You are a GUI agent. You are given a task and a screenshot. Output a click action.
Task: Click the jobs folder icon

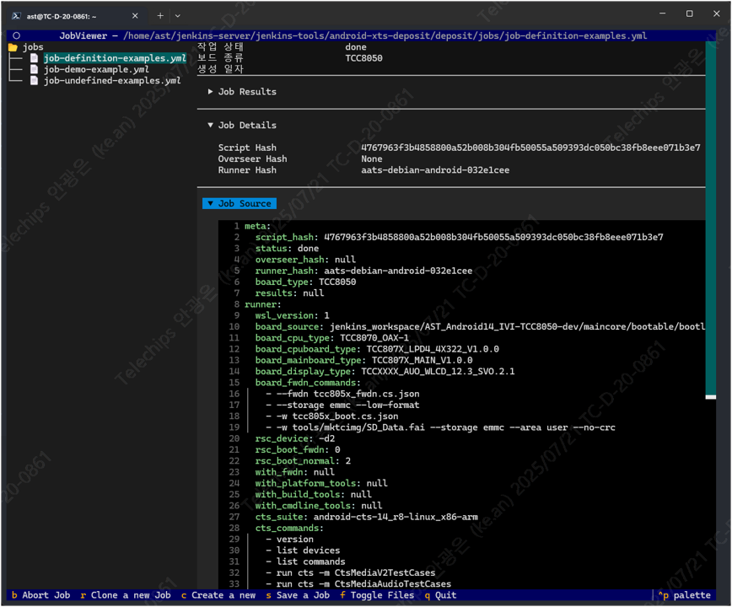pos(13,47)
